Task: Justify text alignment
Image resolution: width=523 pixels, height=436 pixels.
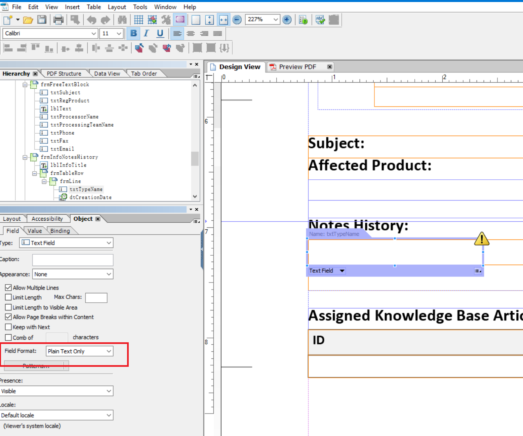Action: pos(217,33)
